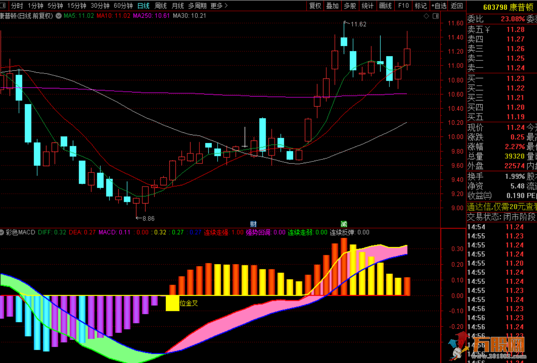This screenshot has width=537, height=363.
Task: Click the yellow 位金叉 signal block
Action: (173, 303)
